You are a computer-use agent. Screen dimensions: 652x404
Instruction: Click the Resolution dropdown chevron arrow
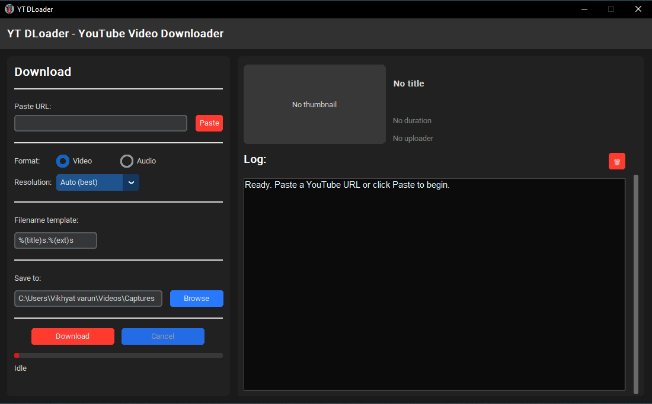pos(131,182)
